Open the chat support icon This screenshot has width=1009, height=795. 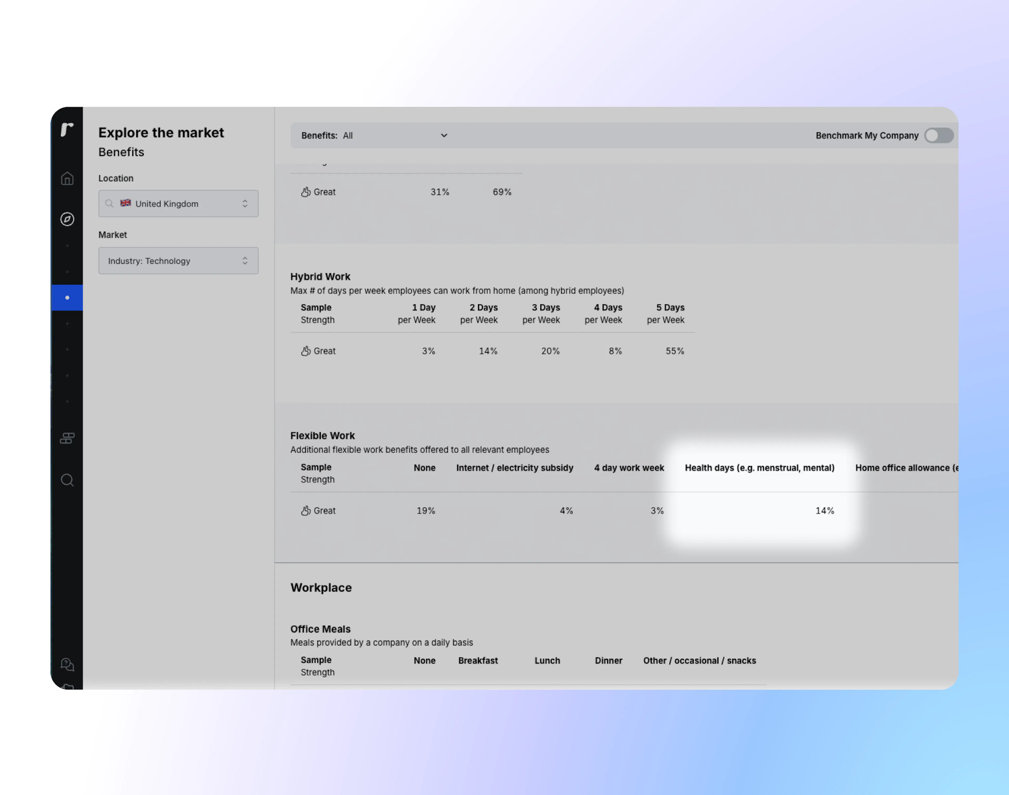(x=67, y=664)
